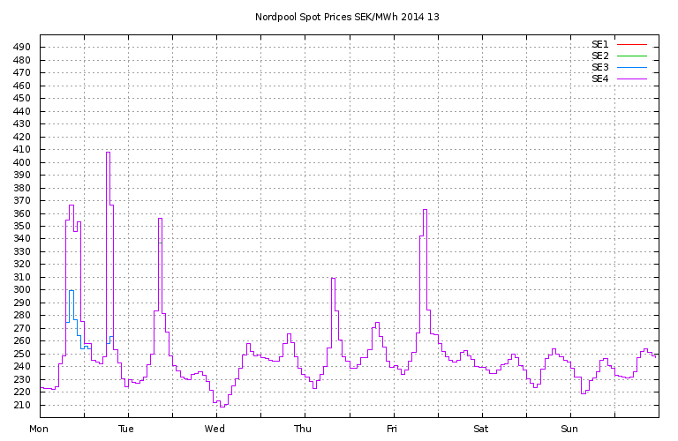Click the 360 y-axis value
Viewport: 678px width, 441px height.
tap(21, 213)
